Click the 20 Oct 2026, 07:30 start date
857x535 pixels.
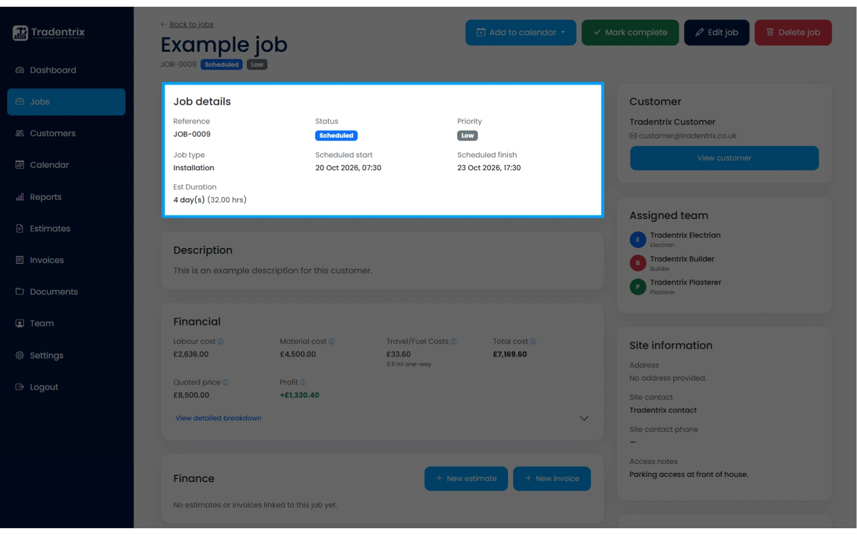point(348,168)
